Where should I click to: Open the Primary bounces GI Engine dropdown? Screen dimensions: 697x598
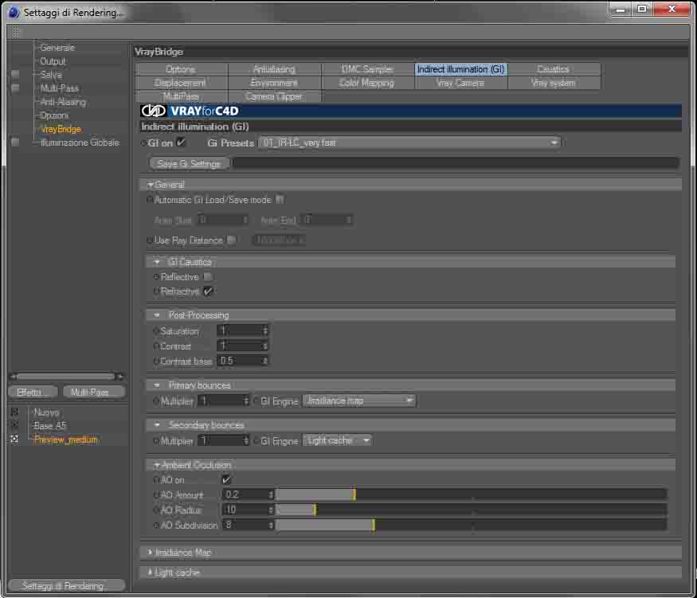358,401
